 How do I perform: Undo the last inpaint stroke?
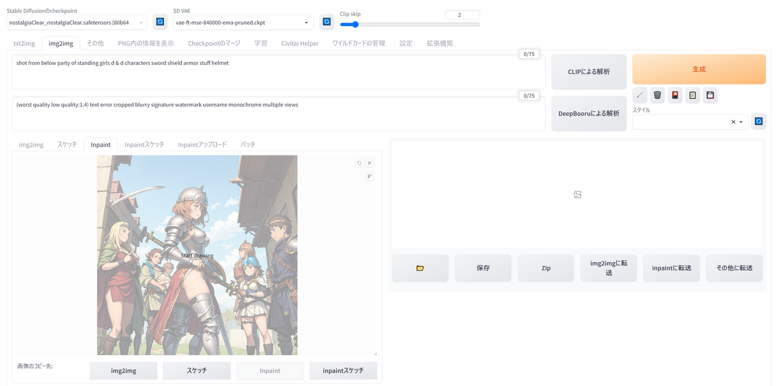pyautogui.click(x=359, y=163)
